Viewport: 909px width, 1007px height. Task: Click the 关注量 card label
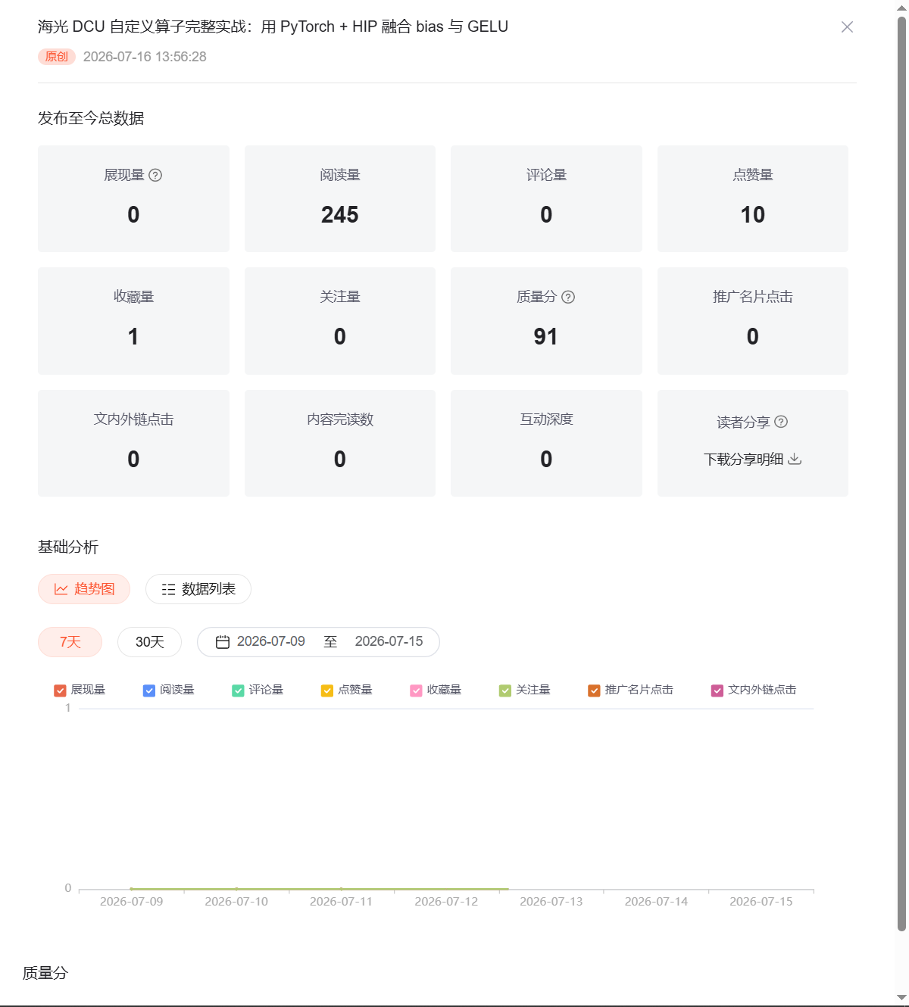[x=340, y=297]
